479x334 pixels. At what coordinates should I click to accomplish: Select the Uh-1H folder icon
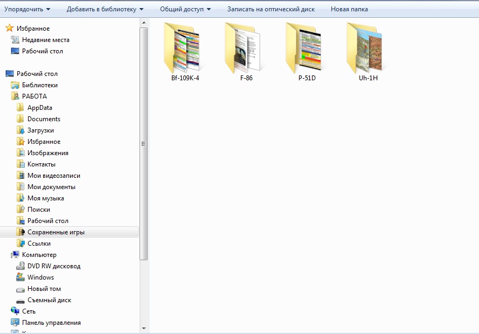click(365, 47)
